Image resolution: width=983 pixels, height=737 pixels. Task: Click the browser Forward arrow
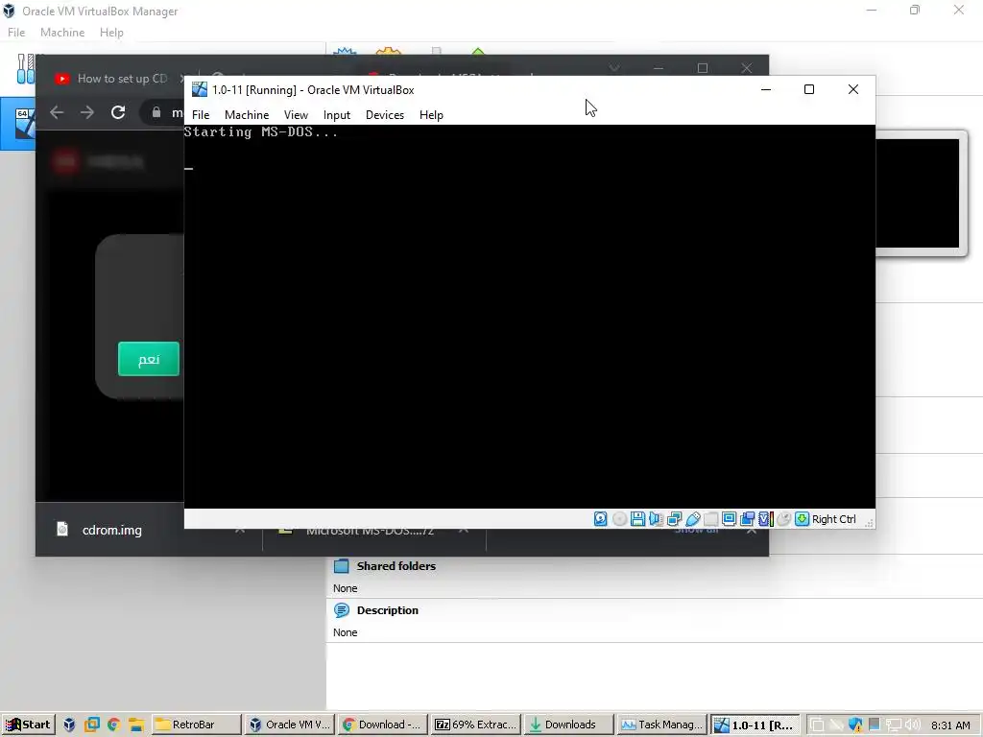(87, 112)
